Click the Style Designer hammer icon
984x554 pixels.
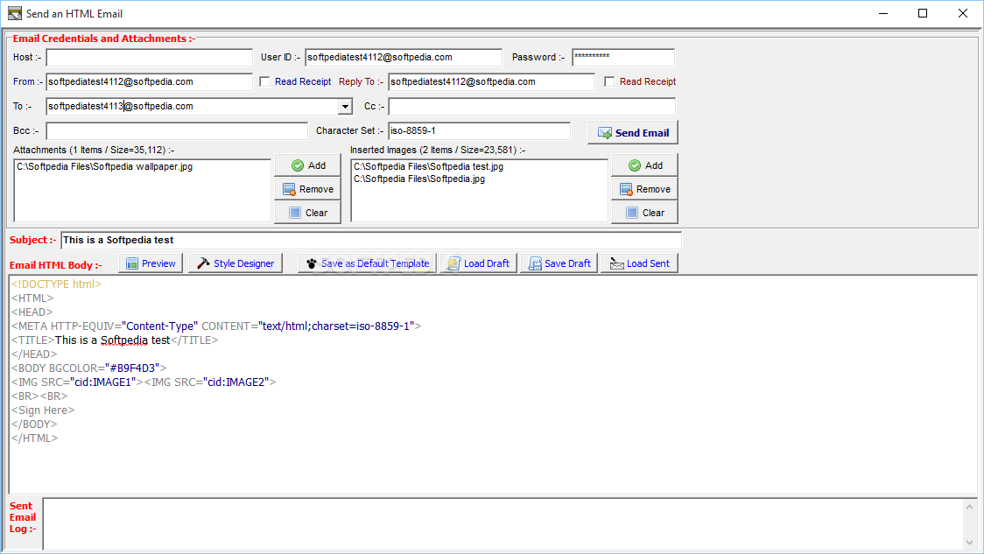tap(203, 263)
